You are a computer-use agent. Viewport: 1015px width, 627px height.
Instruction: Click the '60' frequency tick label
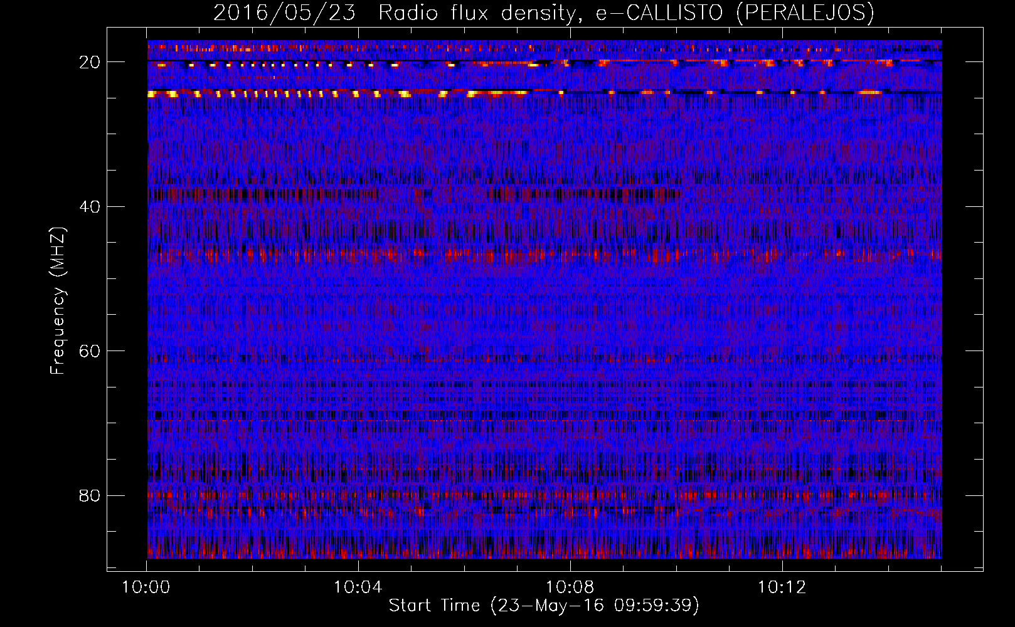pyautogui.click(x=90, y=351)
